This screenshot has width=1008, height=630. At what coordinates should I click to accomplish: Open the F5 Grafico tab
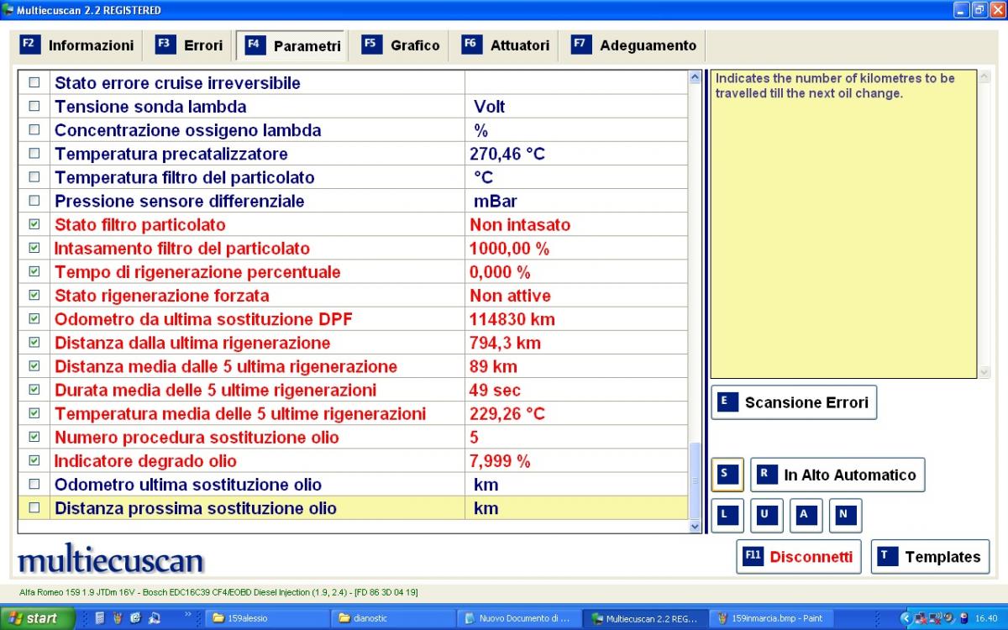401,45
